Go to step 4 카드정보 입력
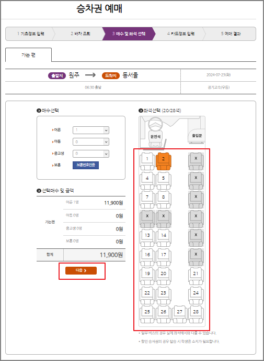Screen dimensions: 264x361 click(181, 34)
